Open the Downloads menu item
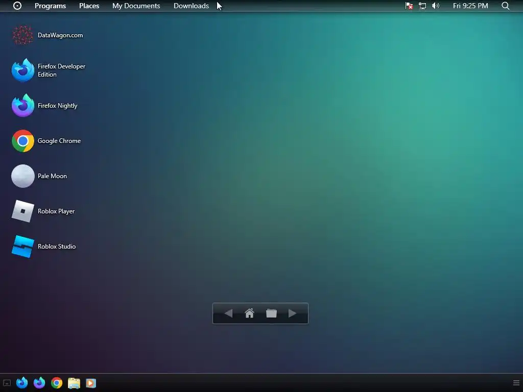Viewport: 523px width, 392px height. pyautogui.click(x=191, y=6)
